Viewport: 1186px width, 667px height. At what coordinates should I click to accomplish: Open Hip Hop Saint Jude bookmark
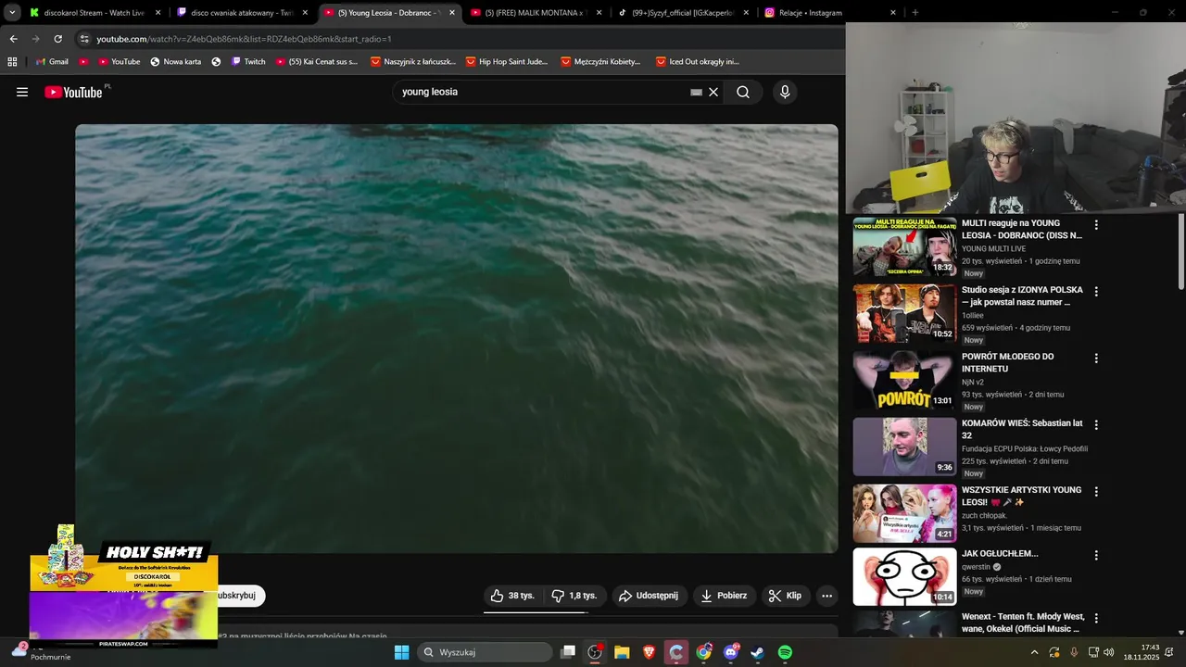pyautogui.click(x=507, y=62)
